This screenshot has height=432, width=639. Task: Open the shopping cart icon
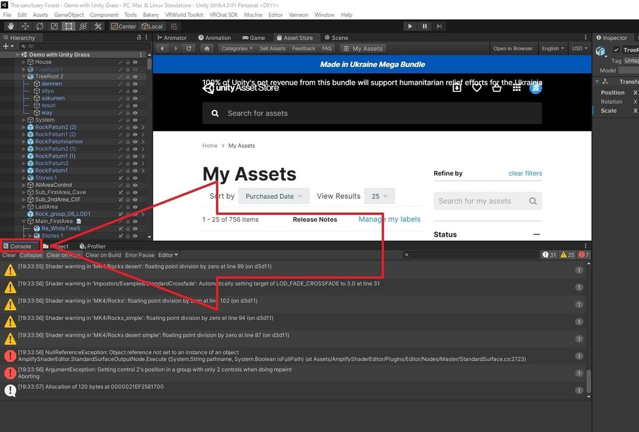click(x=496, y=88)
